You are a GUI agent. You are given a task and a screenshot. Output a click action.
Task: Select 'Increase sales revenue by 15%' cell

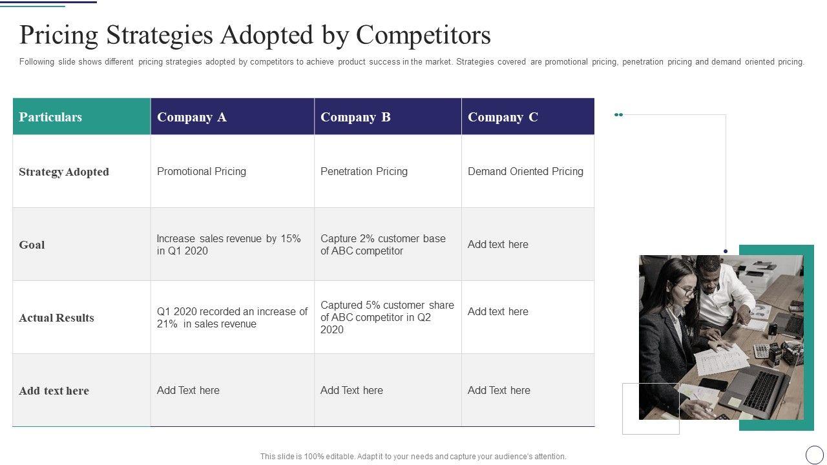tap(229, 245)
